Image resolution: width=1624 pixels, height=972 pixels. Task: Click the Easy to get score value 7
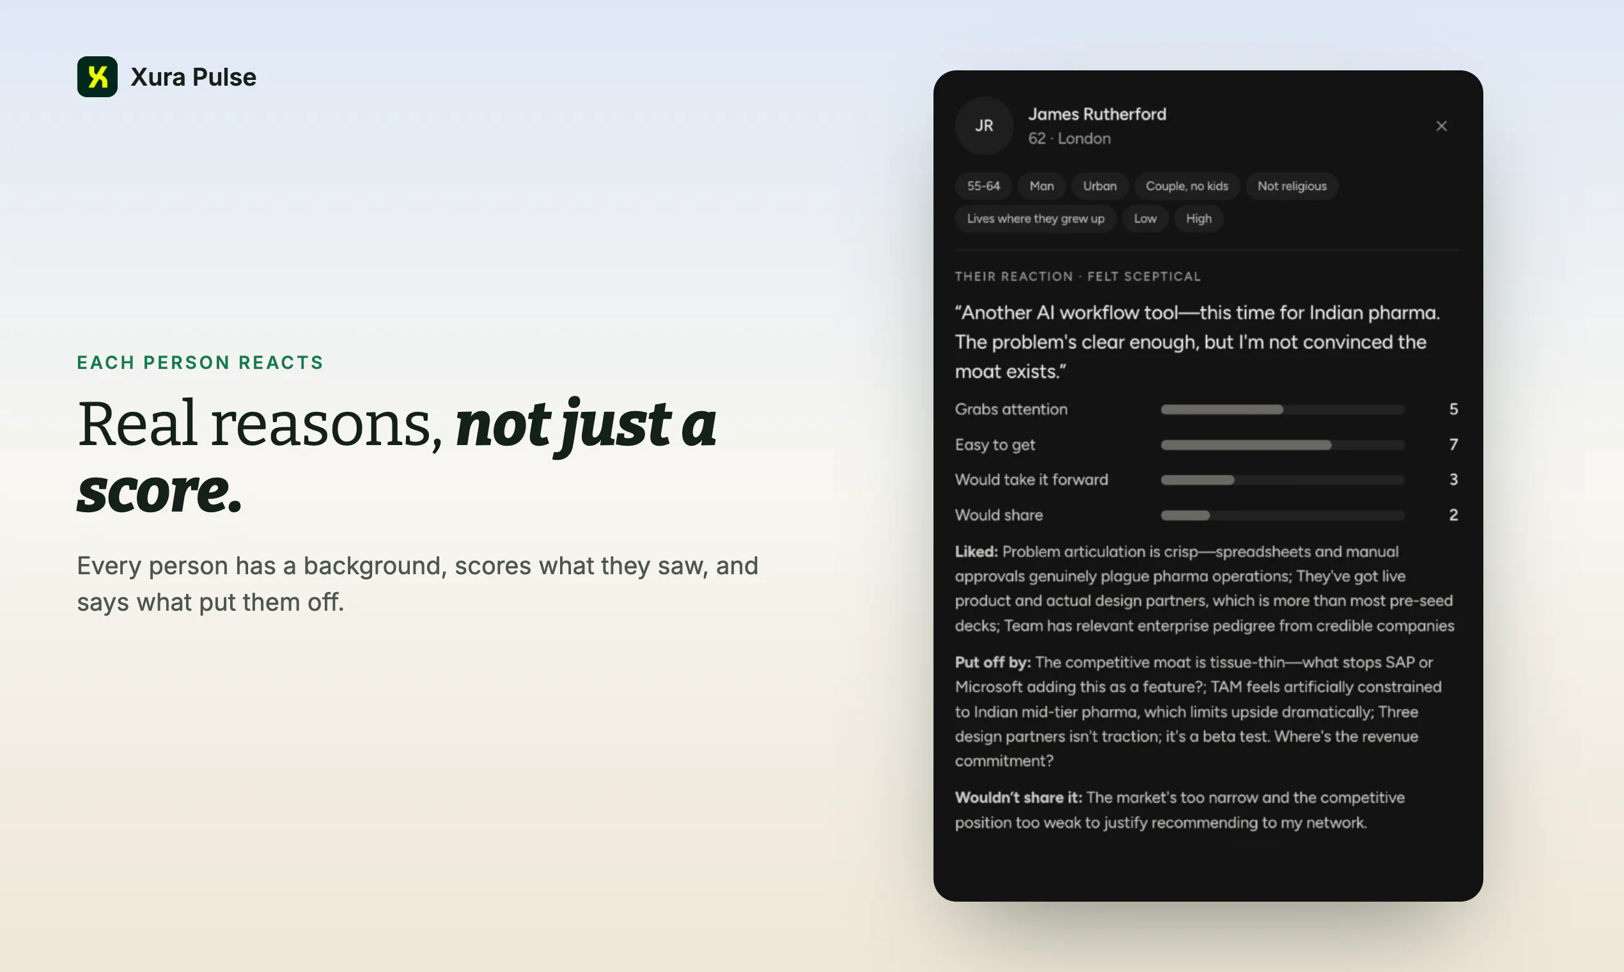[1453, 444]
